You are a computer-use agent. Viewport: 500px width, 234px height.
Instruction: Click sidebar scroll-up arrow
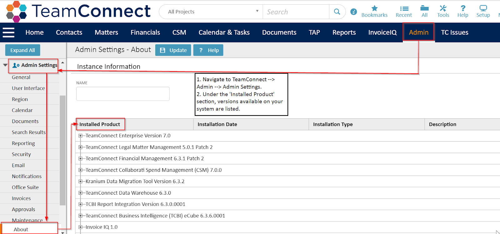pyautogui.click(x=62, y=63)
